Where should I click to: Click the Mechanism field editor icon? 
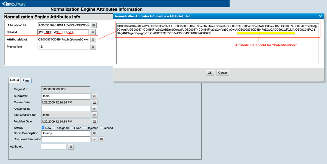coord(93,47)
